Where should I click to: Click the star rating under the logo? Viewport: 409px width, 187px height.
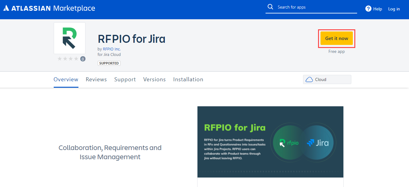pos(68,59)
